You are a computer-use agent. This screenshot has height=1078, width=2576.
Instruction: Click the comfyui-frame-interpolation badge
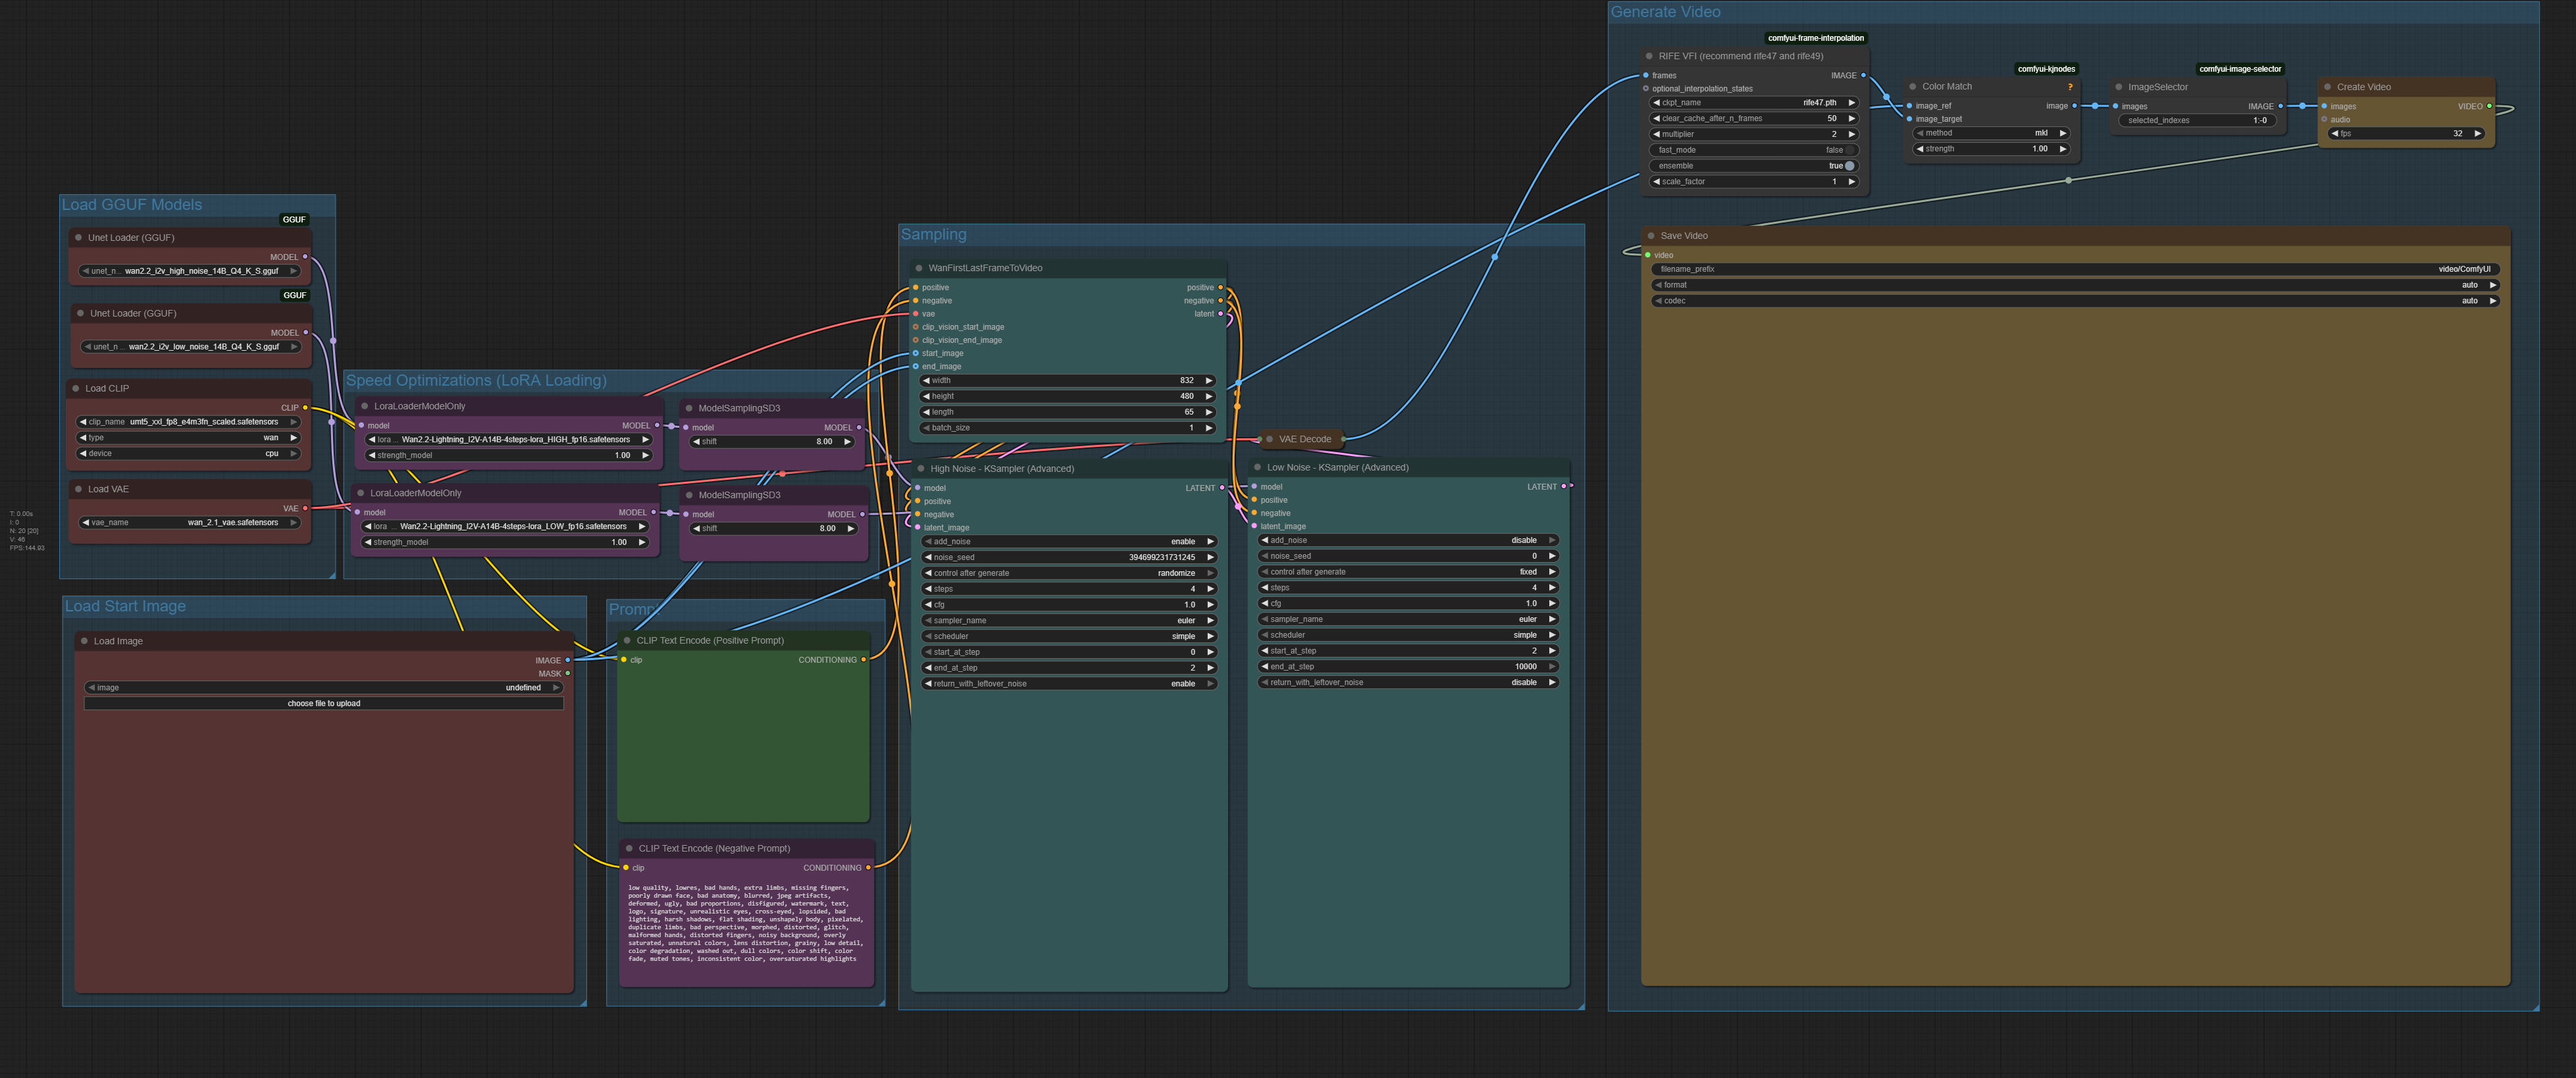pyautogui.click(x=1816, y=38)
